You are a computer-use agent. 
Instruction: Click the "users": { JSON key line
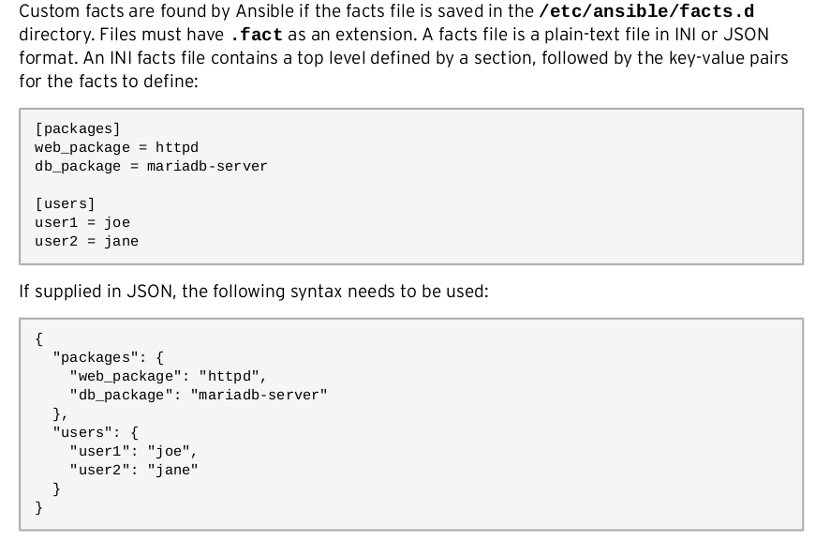click(x=95, y=432)
